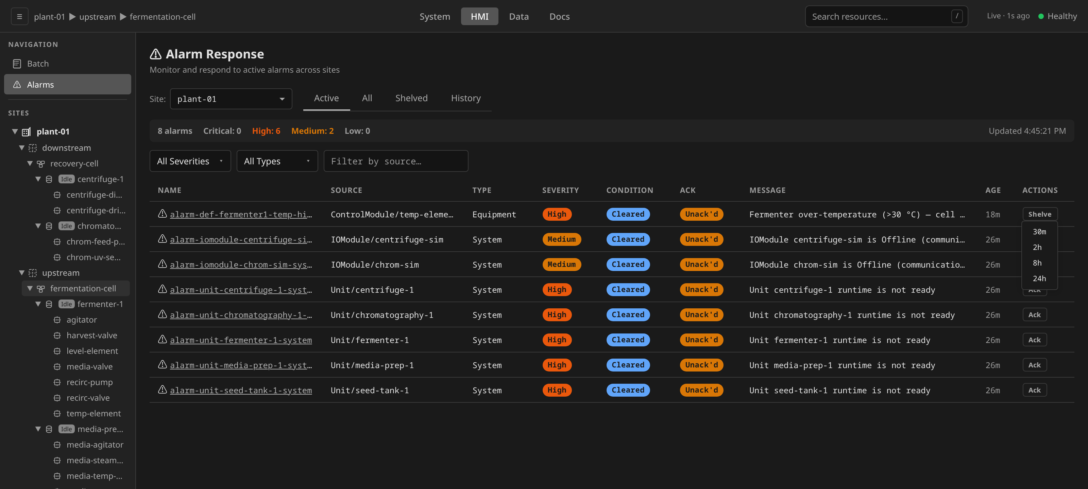Select the level-element module icon
Image resolution: width=1088 pixels, height=489 pixels.
(57, 350)
